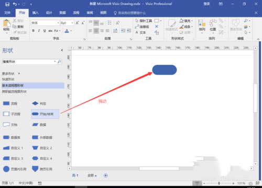Click the zoom slider handle in status bar
The height and width of the screenshot is (188, 262).
click(x=219, y=183)
